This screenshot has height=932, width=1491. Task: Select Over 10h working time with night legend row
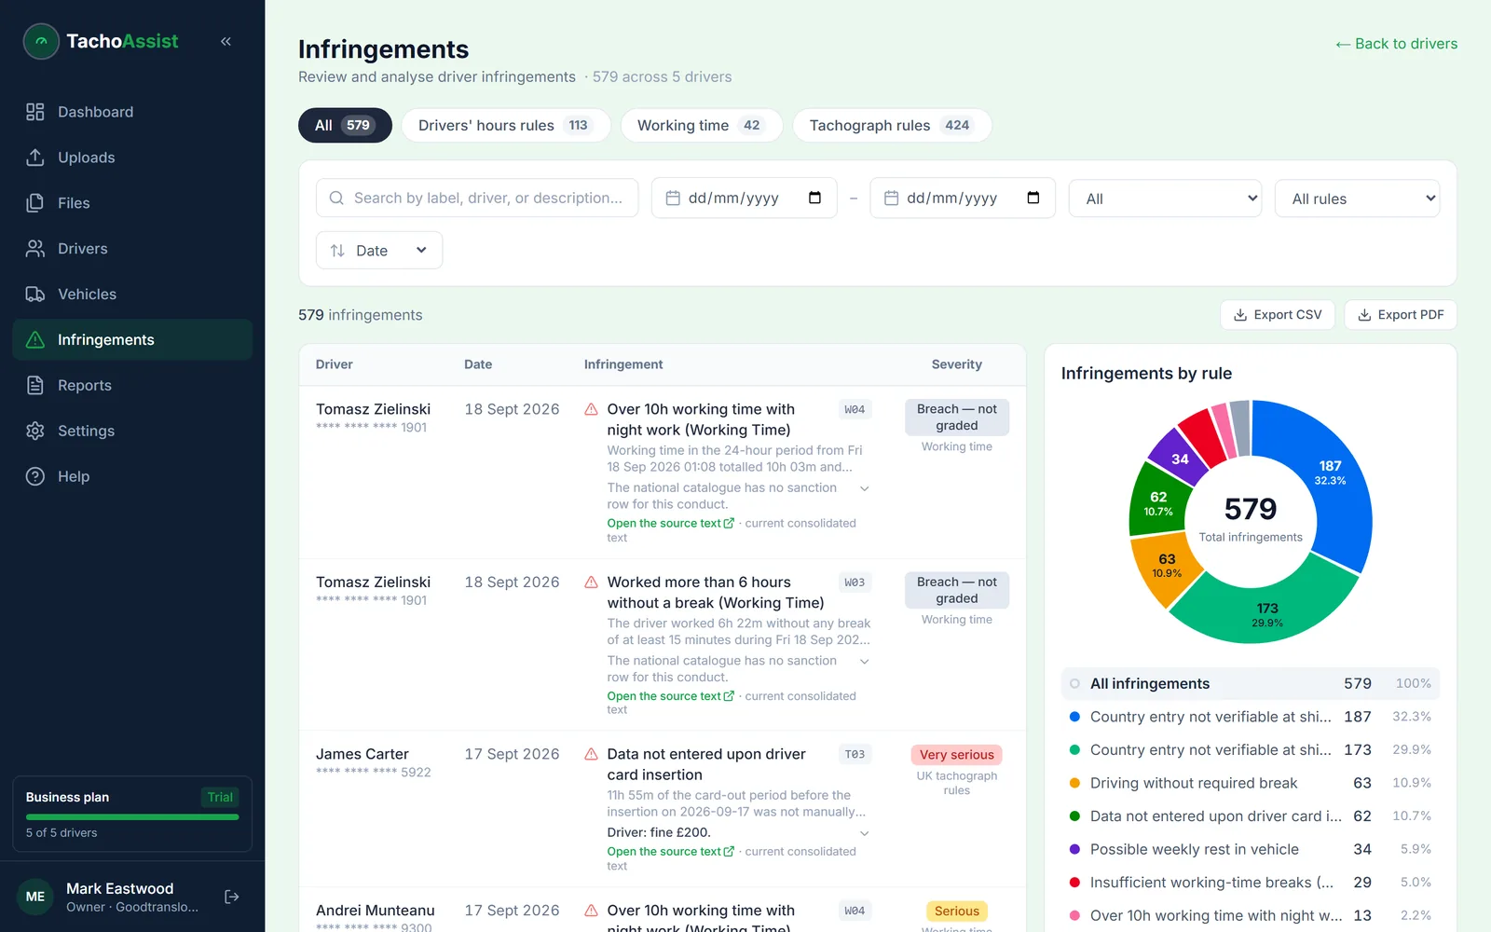click(1251, 916)
